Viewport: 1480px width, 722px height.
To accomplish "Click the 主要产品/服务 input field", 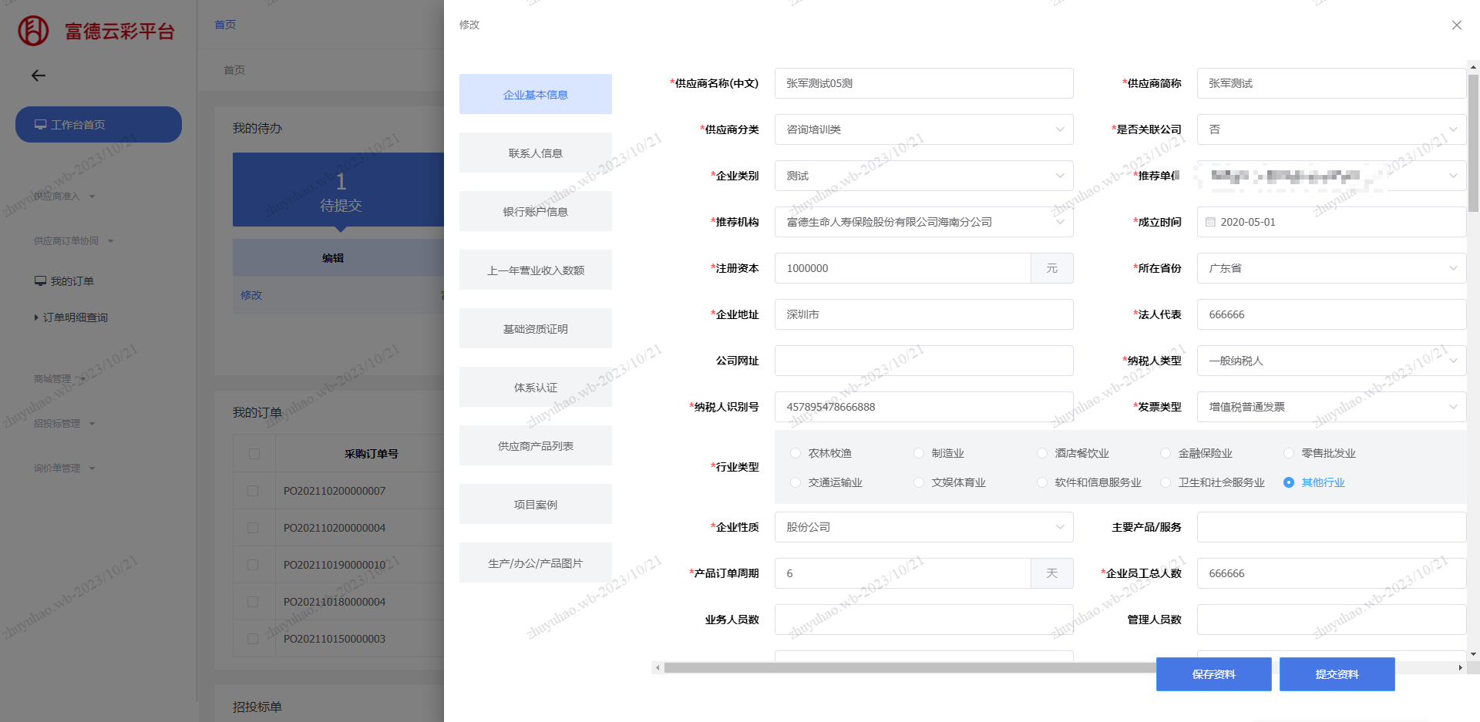I will click(1331, 527).
